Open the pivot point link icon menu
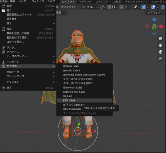The height and width of the screenshot is (153, 166). (103, 7)
